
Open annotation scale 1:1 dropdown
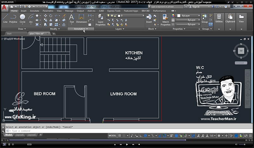pos(213,136)
